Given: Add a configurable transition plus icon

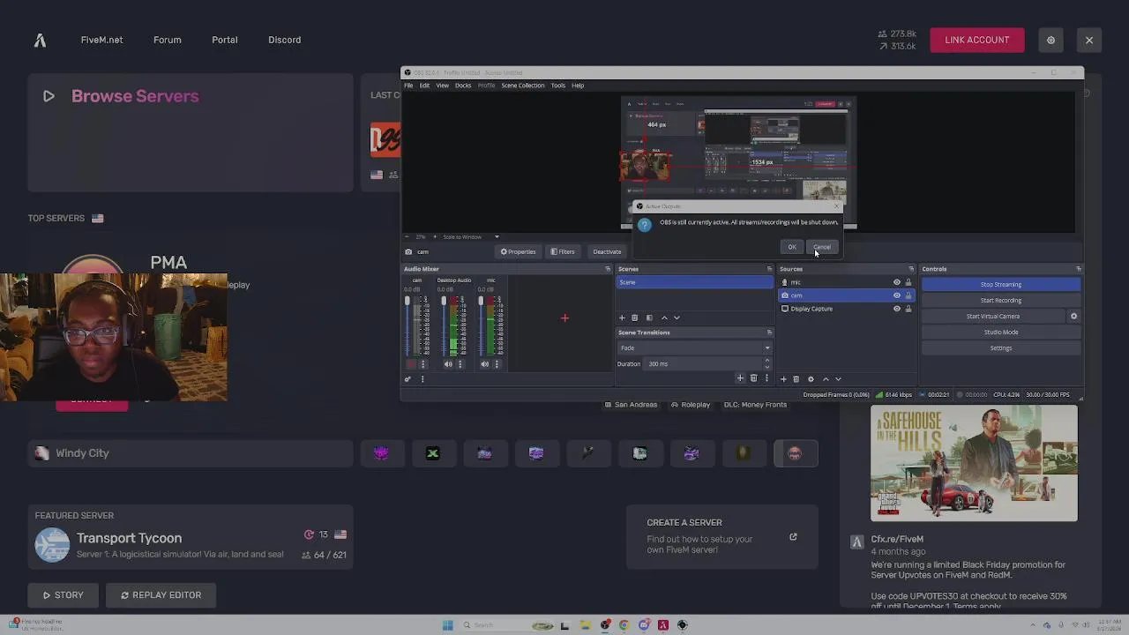Looking at the screenshot, I should click(740, 378).
